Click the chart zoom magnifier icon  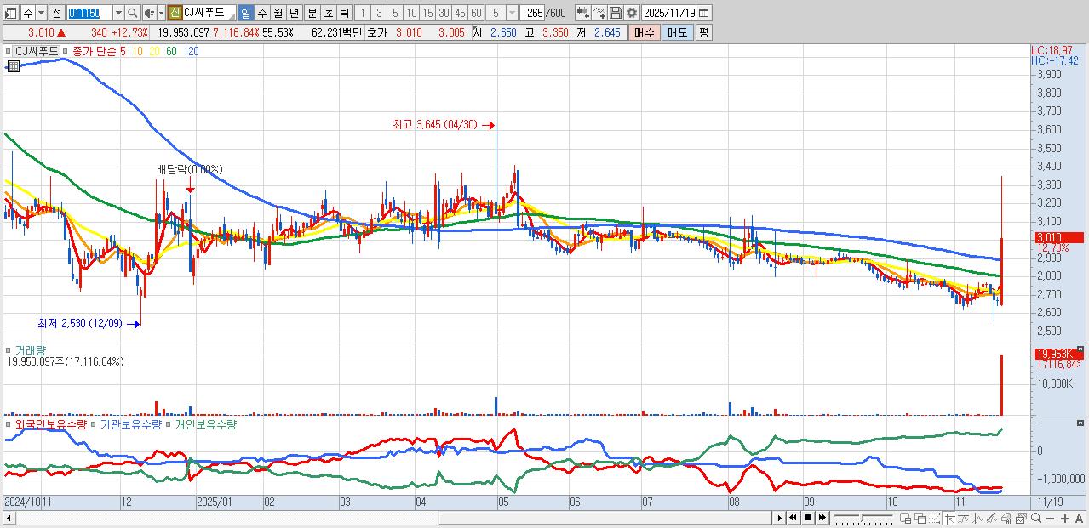[1035, 518]
